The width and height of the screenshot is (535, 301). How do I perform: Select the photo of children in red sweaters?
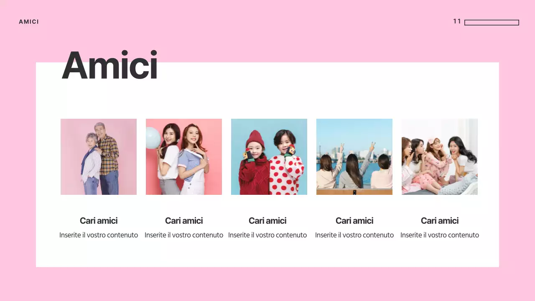coord(269,157)
